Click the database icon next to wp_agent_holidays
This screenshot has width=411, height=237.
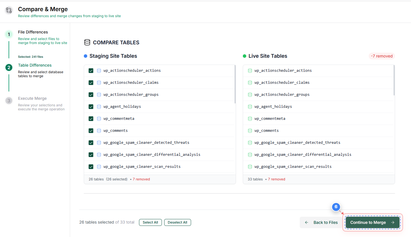click(x=99, y=107)
